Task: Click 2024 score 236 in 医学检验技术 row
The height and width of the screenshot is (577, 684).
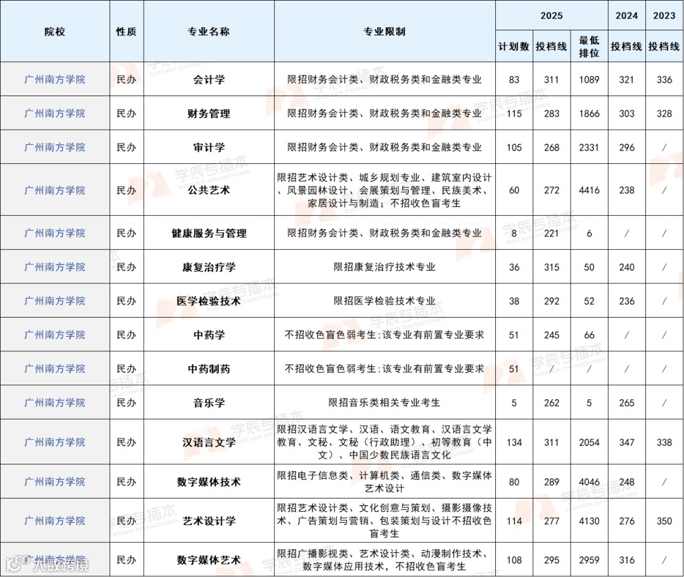Action: (x=627, y=301)
